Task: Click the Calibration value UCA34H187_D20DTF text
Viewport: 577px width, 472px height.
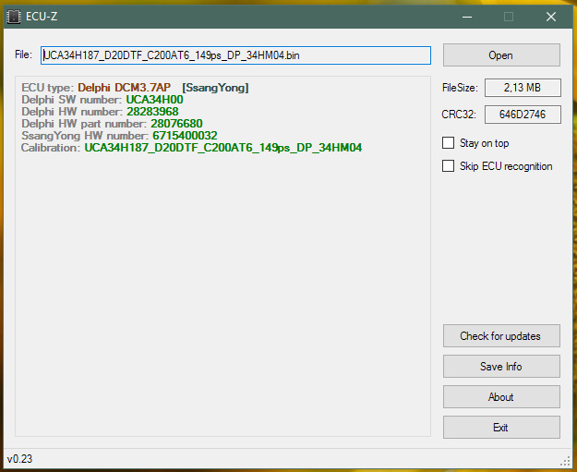Action: pyautogui.click(x=223, y=148)
